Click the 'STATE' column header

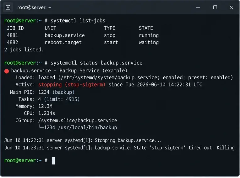pyautogui.click(x=146, y=28)
